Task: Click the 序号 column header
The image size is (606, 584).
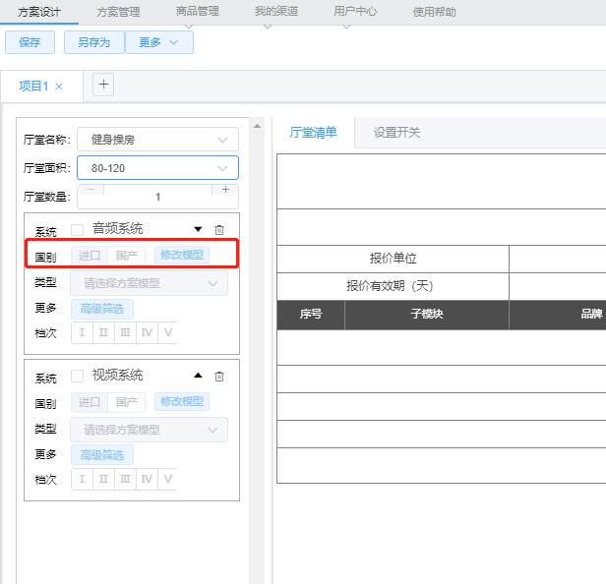Action: [311, 315]
